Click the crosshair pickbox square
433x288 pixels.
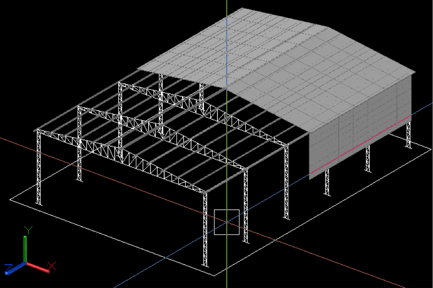227,222
